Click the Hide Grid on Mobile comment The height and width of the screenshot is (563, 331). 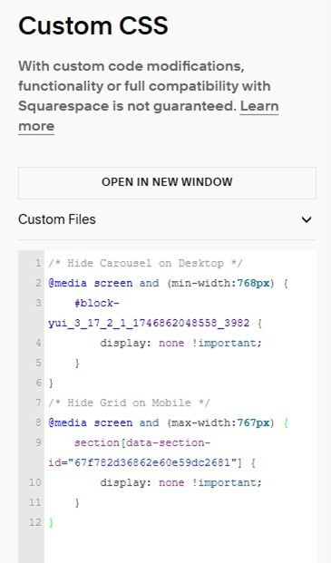coord(130,403)
